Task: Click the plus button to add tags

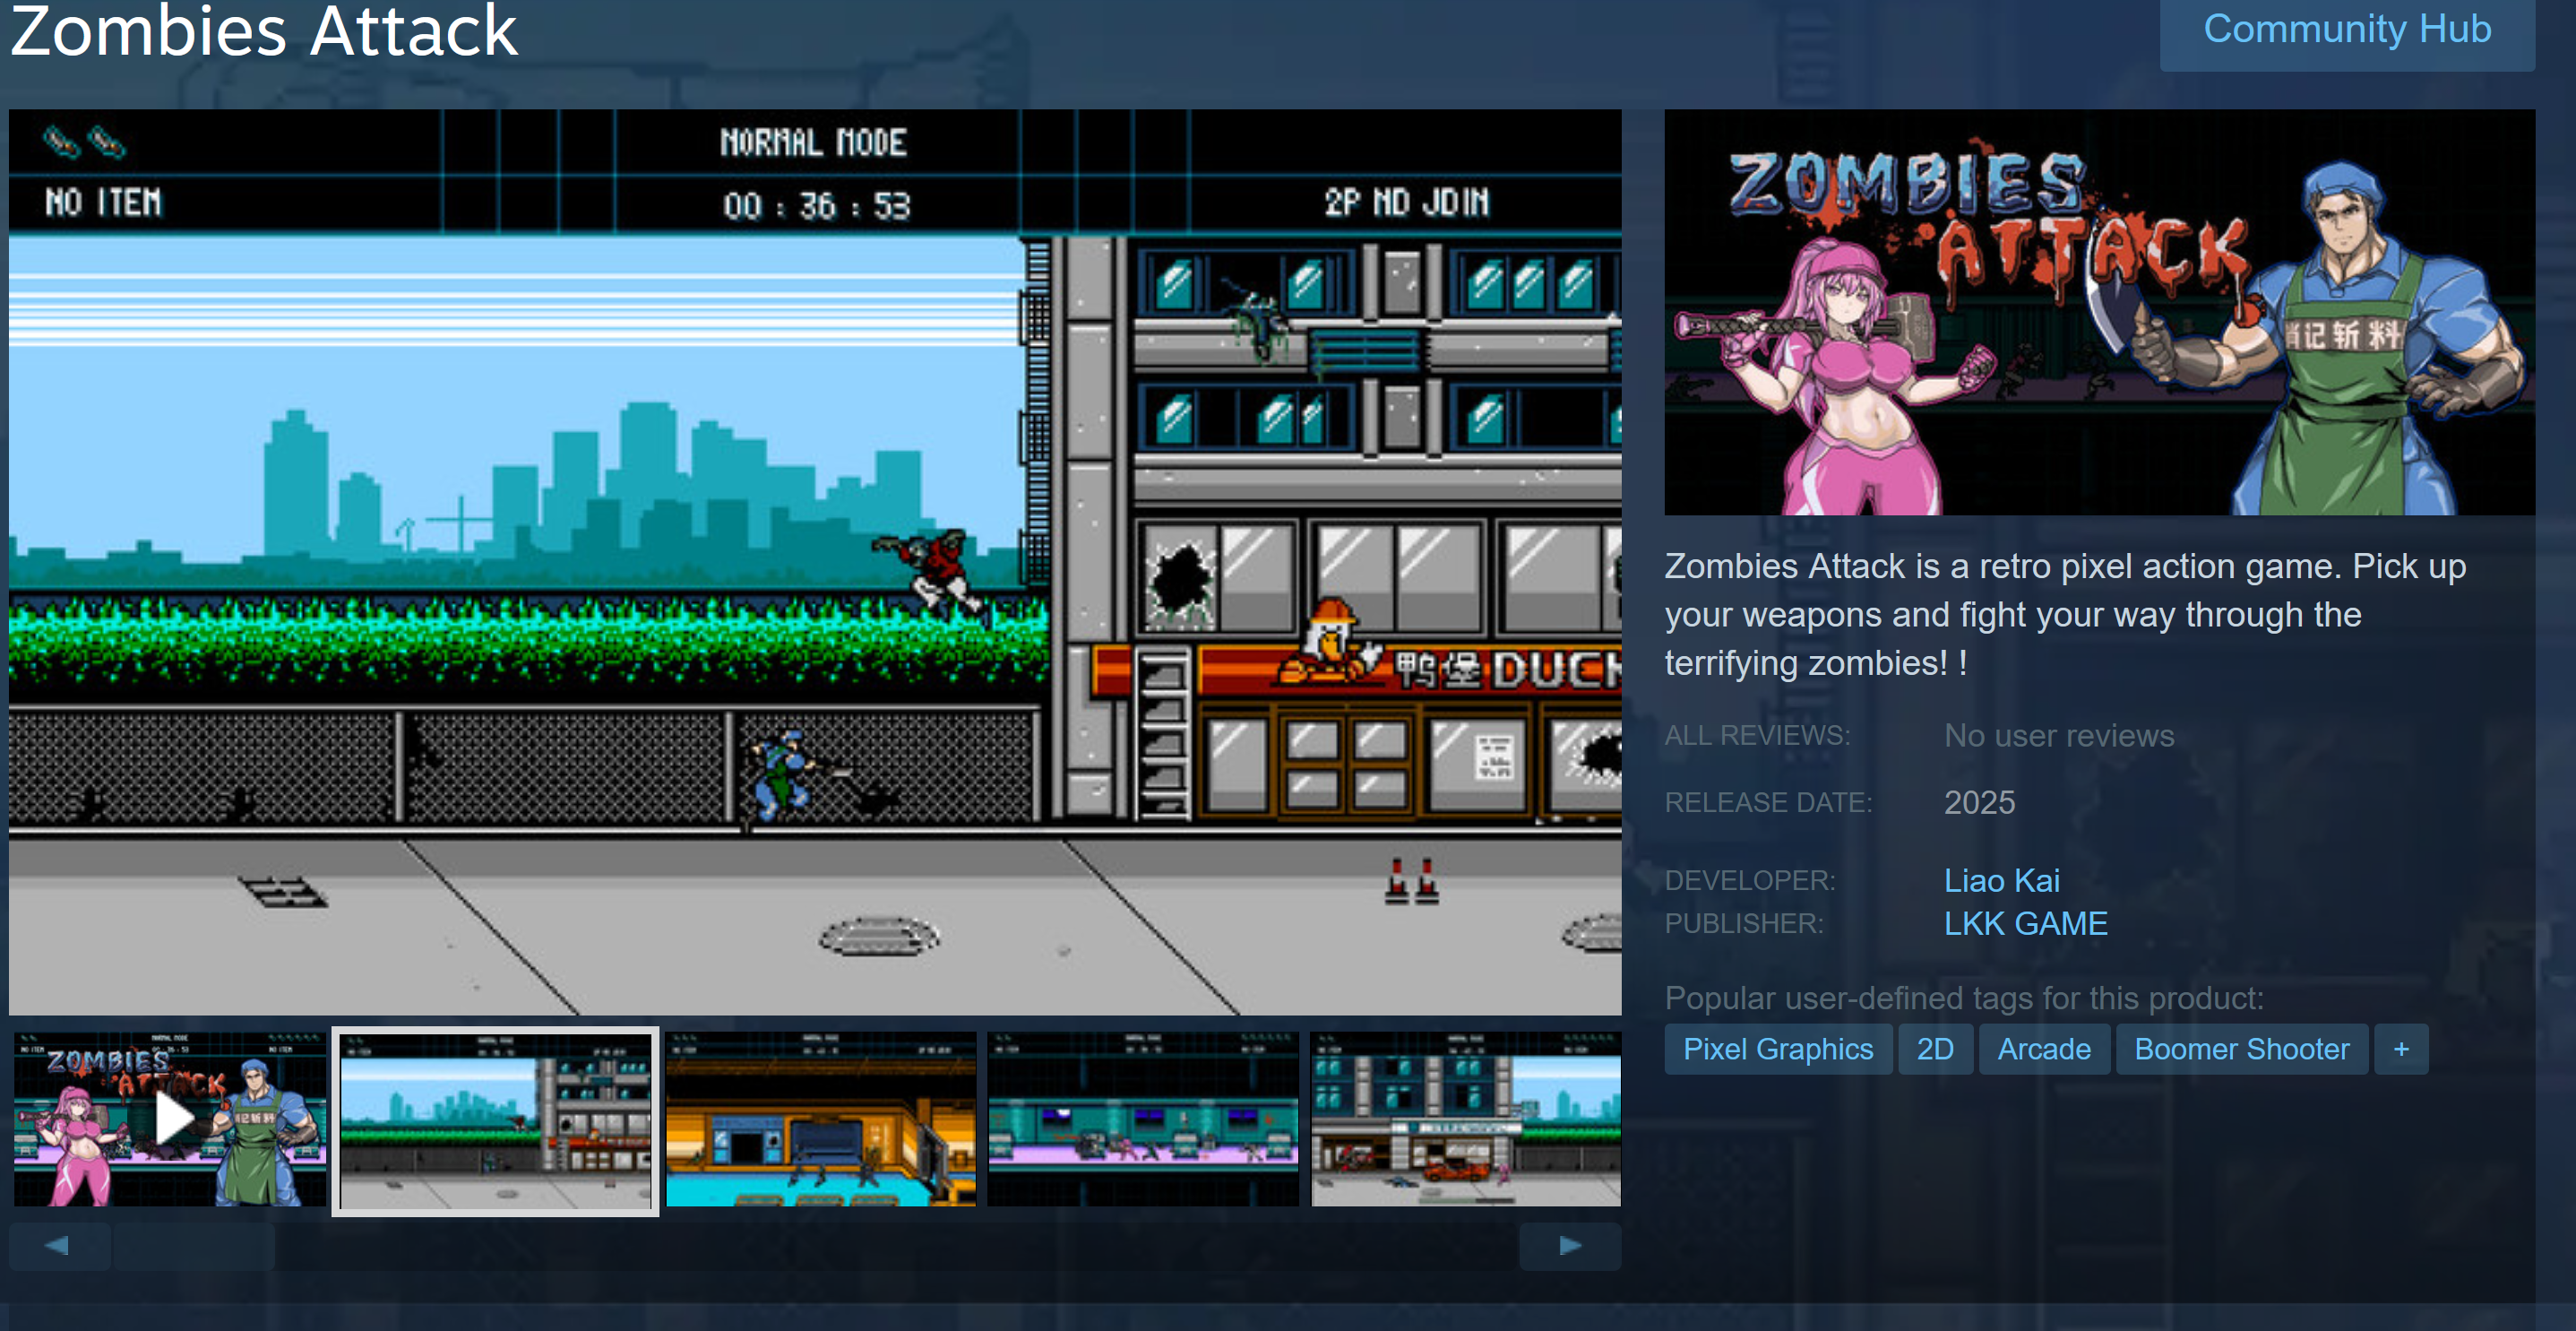Action: 2401,1049
